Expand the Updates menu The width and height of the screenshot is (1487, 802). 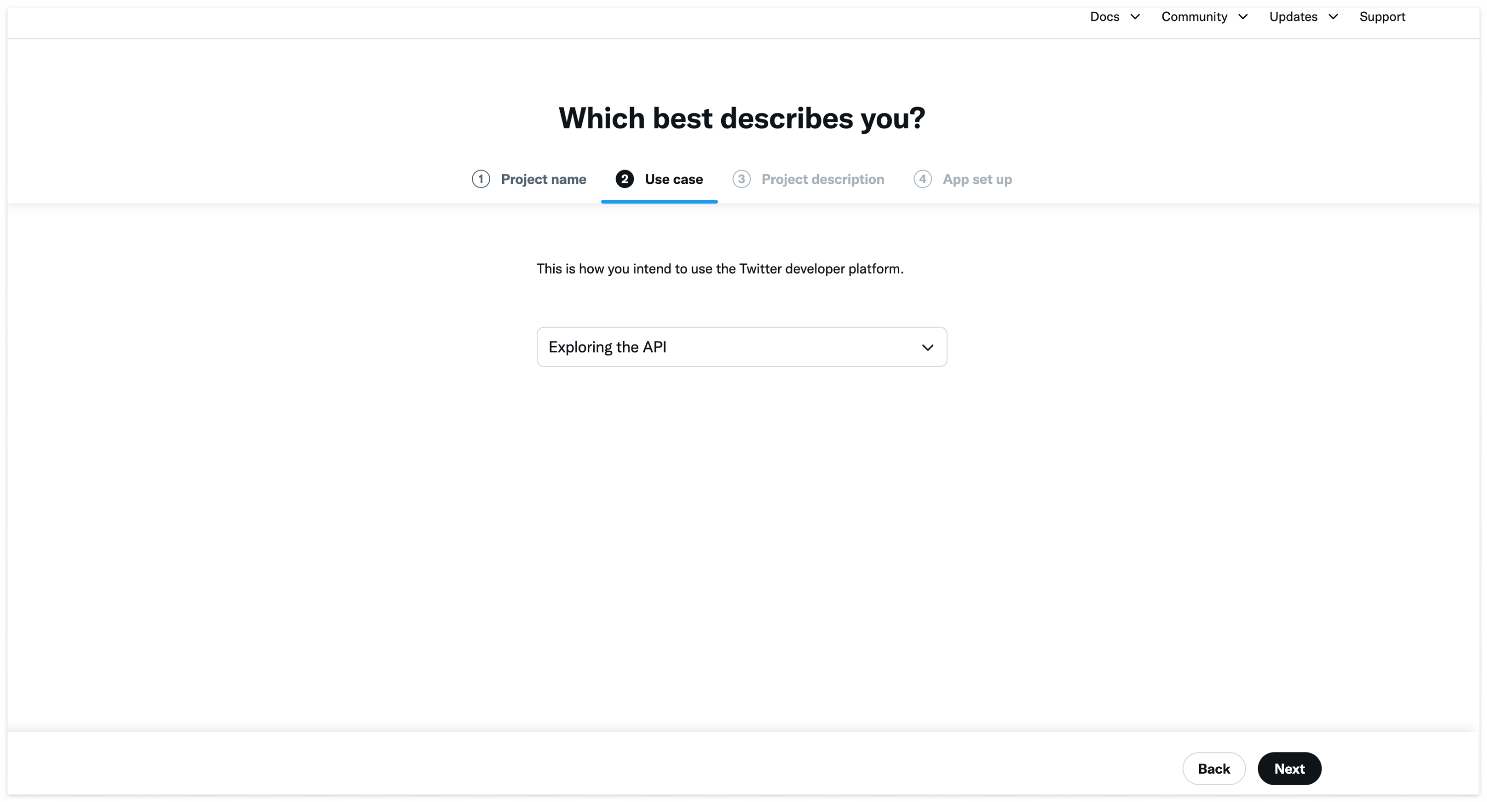tap(1293, 17)
